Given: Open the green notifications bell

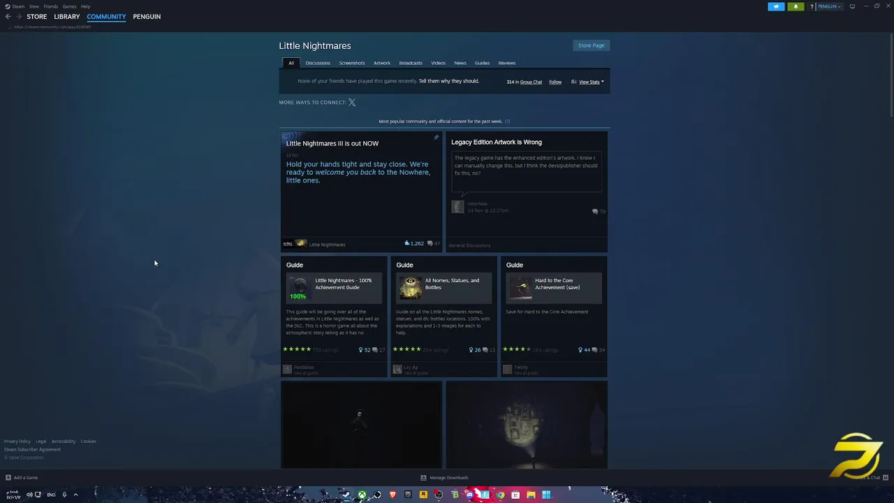Looking at the screenshot, I should pos(796,6).
